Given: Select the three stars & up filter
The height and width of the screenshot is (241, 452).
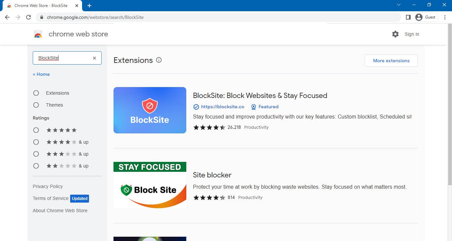Looking at the screenshot, I should coord(36,154).
